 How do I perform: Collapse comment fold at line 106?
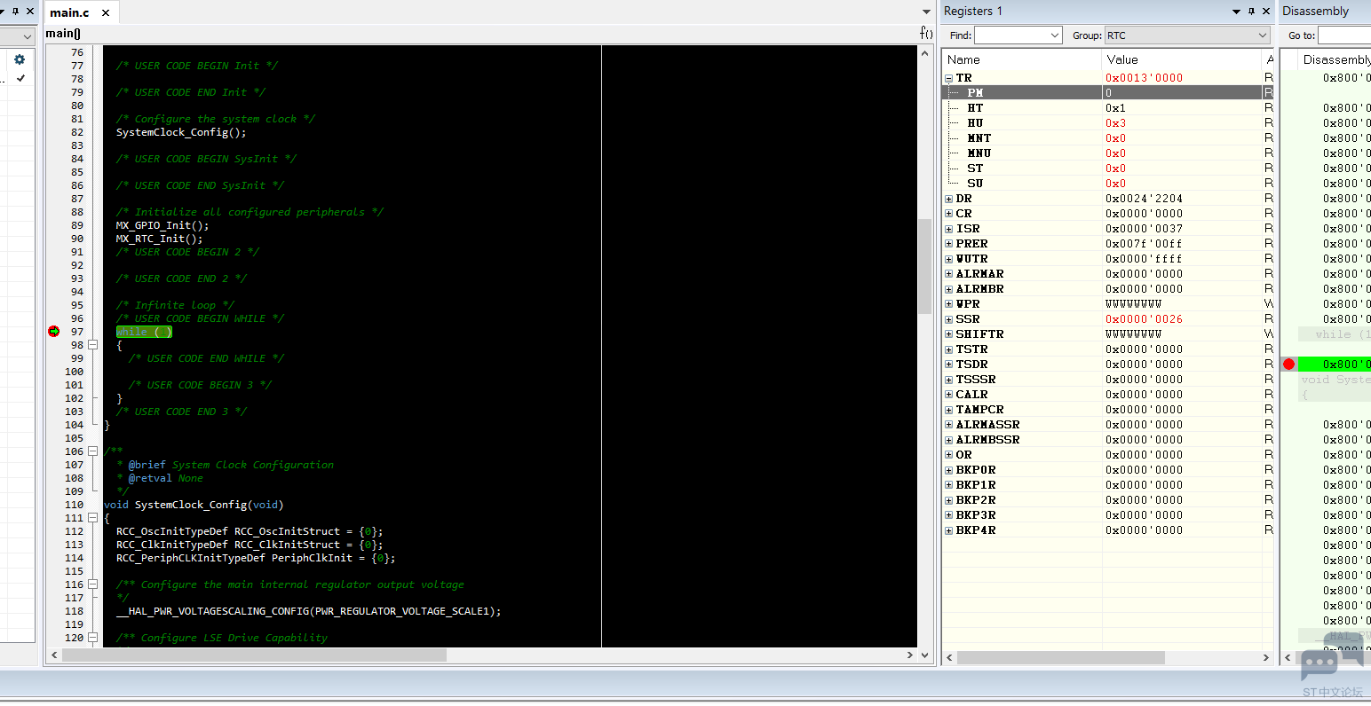pos(92,451)
